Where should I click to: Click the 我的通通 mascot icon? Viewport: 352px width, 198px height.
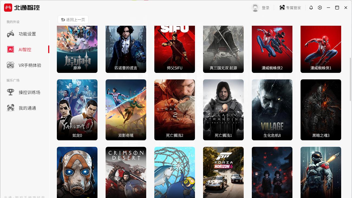(x=11, y=108)
